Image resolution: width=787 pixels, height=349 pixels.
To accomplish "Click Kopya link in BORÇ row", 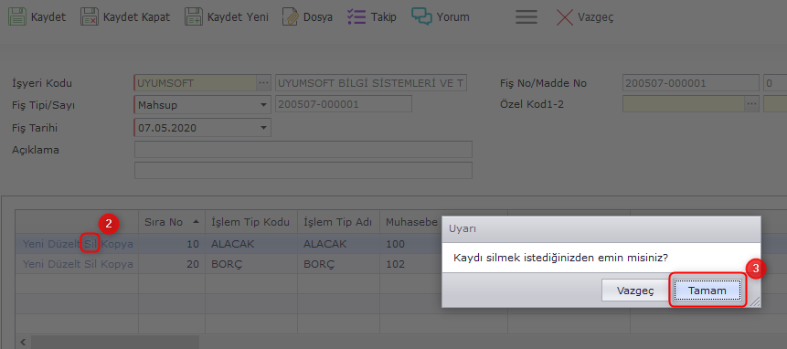I will pyautogui.click(x=117, y=264).
